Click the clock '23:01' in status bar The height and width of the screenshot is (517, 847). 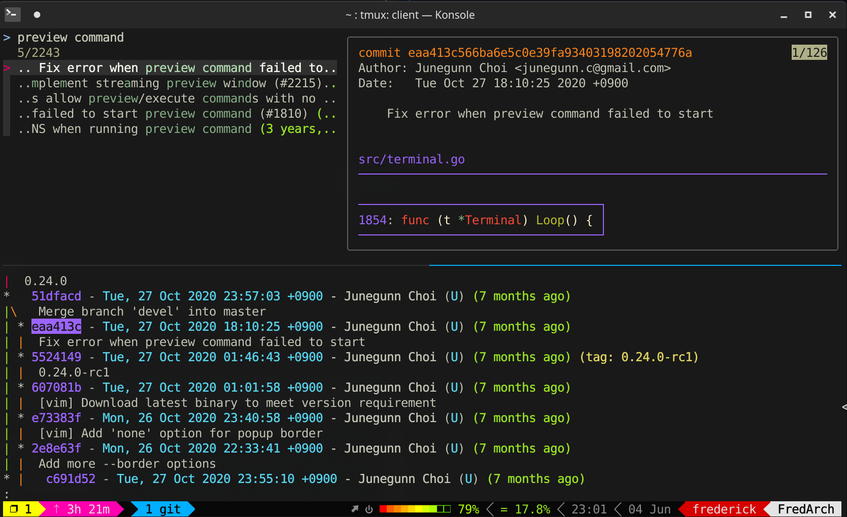pyautogui.click(x=589, y=509)
